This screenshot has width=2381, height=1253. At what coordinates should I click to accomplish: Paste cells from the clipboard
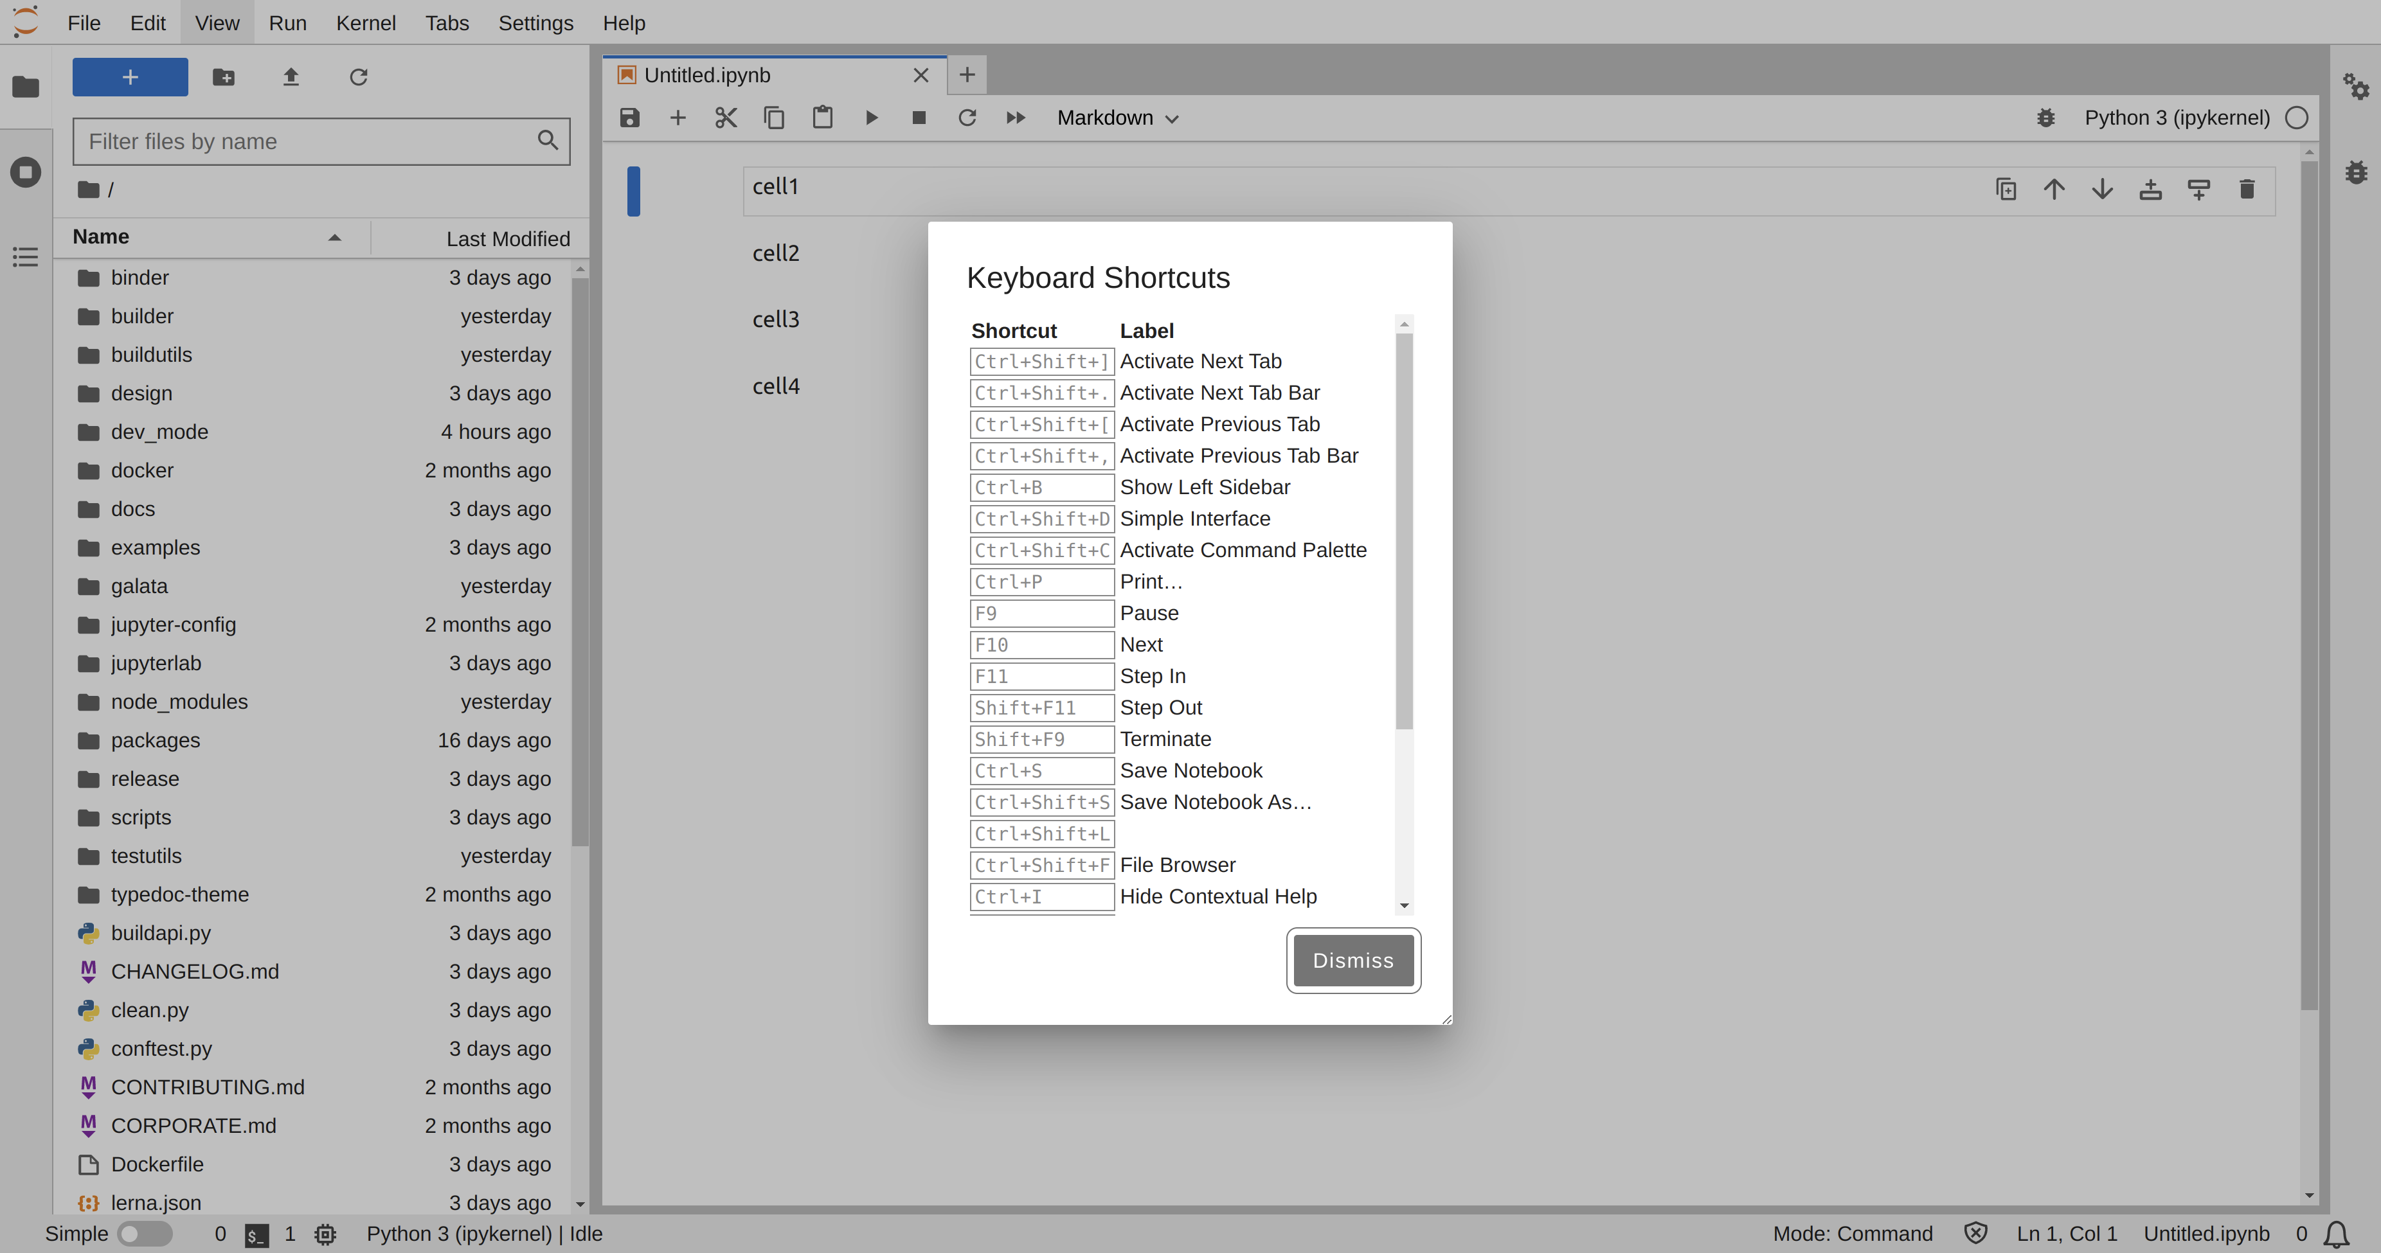(x=823, y=118)
